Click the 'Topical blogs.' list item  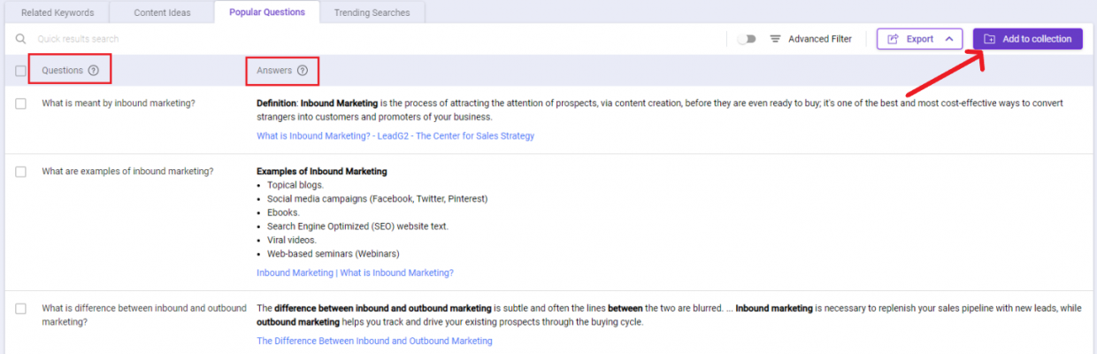[x=295, y=185]
